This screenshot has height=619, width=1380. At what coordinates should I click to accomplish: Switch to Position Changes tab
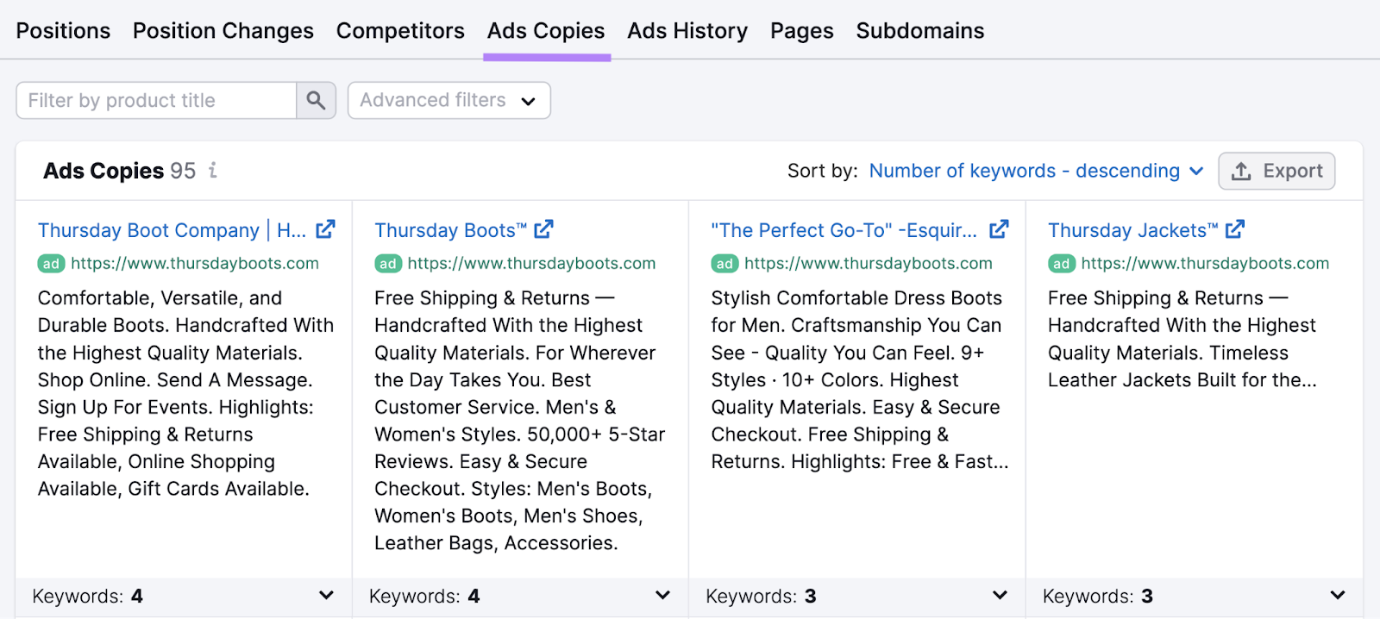click(223, 31)
